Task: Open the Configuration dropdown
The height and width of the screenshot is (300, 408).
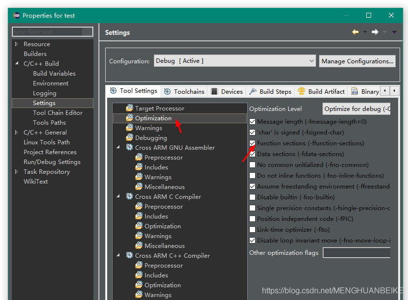Action: 234,61
